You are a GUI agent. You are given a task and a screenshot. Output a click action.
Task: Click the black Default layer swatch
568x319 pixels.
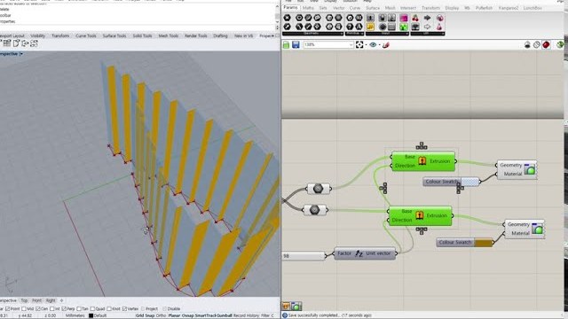(x=91, y=315)
